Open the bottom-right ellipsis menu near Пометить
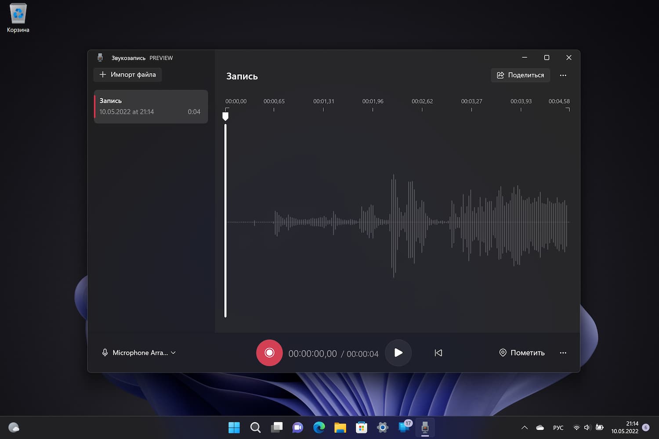The image size is (659, 439). tap(563, 353)
